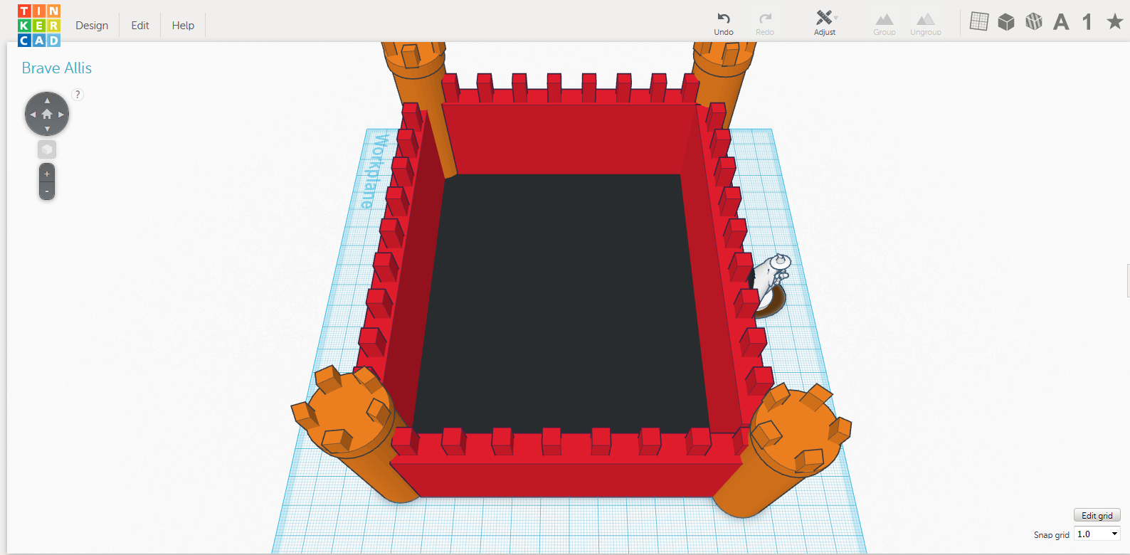This screenshot has width=1130, height=555.
Task: Click the fit view cube button
Action: pyautogui.click(x=47, y=149)
